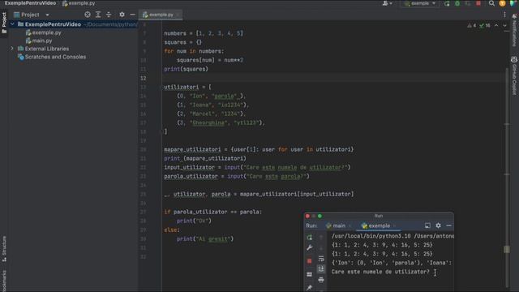Switch to the main tab in the Run window
This screenshot has height=292, width=519.
pyautogui.click(x=336, y=225)
